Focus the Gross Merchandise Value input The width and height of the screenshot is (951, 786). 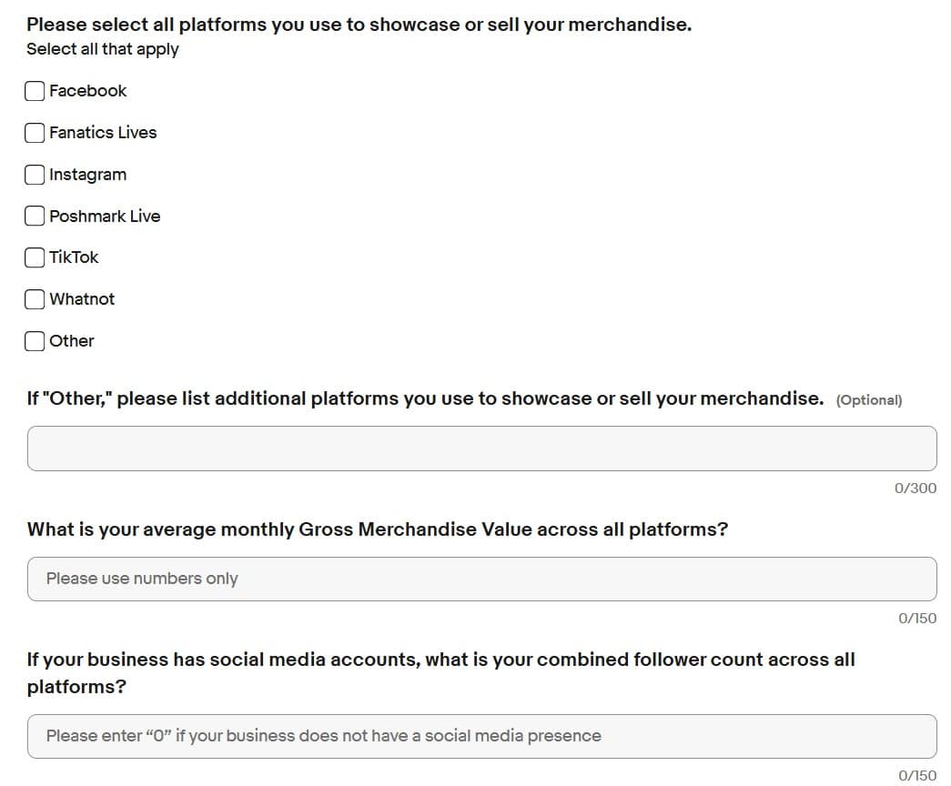481,579
